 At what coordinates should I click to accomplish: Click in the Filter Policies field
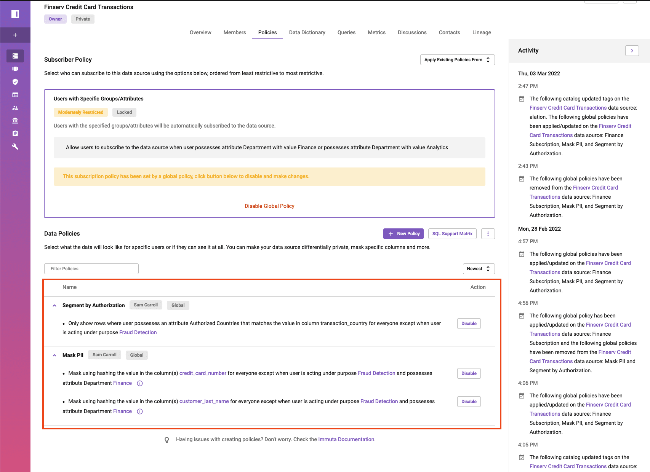tap(91, 269)
